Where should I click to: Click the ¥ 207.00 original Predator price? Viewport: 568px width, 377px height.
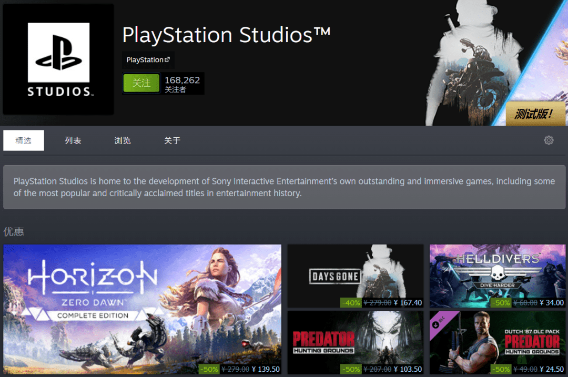[x=378, y=370]
